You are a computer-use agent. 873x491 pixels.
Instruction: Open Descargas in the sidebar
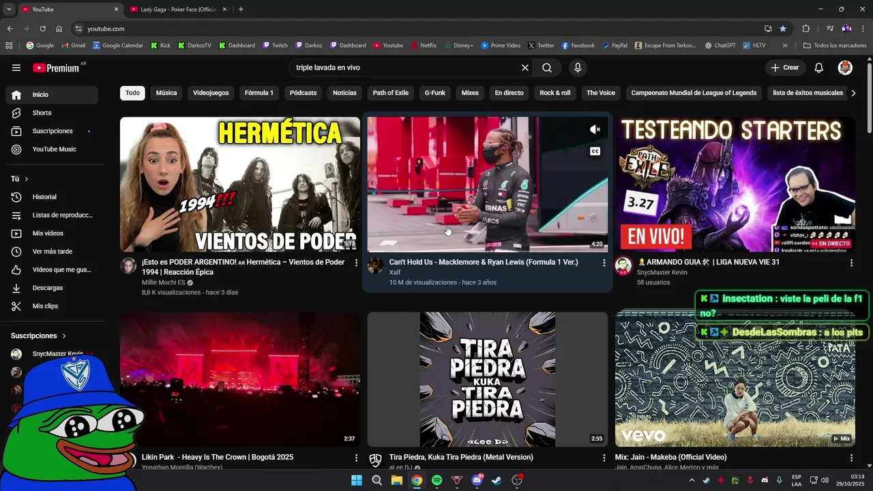52,288
